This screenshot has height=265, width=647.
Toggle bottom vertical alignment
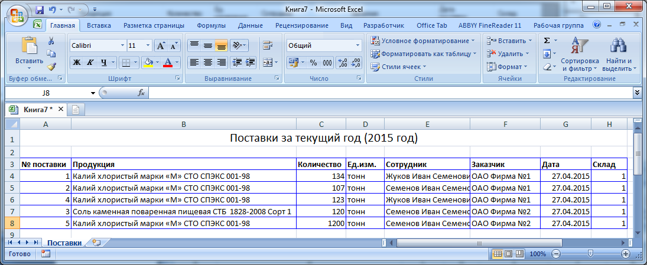pyautogui.click(x=222, y=45)
